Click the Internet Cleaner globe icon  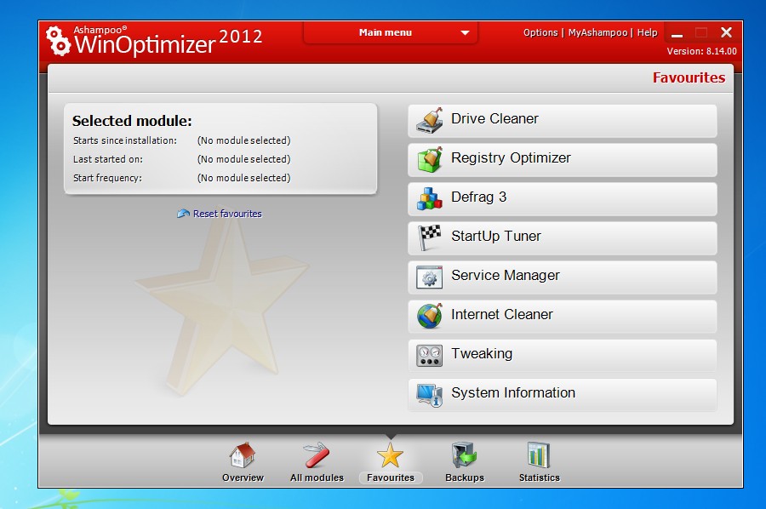click(430, 316)
